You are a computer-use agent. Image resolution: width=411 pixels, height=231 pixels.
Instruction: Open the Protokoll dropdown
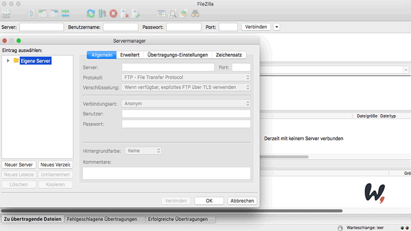186,77
